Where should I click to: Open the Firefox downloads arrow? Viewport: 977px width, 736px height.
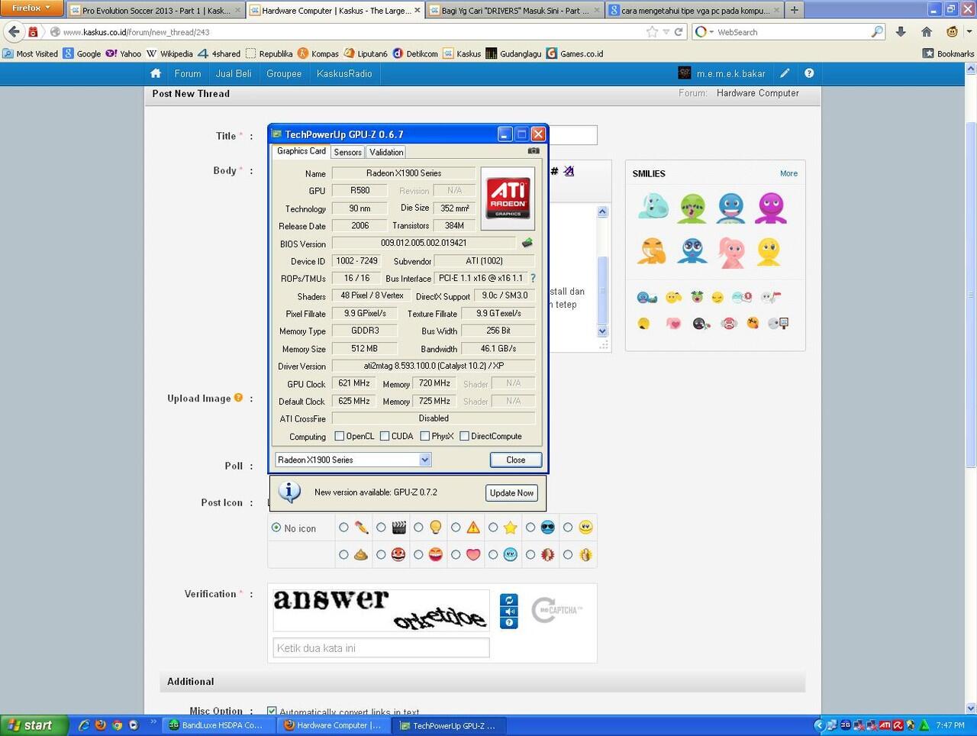(x=901, y=32)
